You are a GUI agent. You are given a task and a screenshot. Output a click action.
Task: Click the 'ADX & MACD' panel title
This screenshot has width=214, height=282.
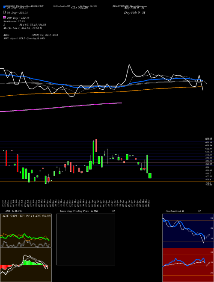click(14, 211)
